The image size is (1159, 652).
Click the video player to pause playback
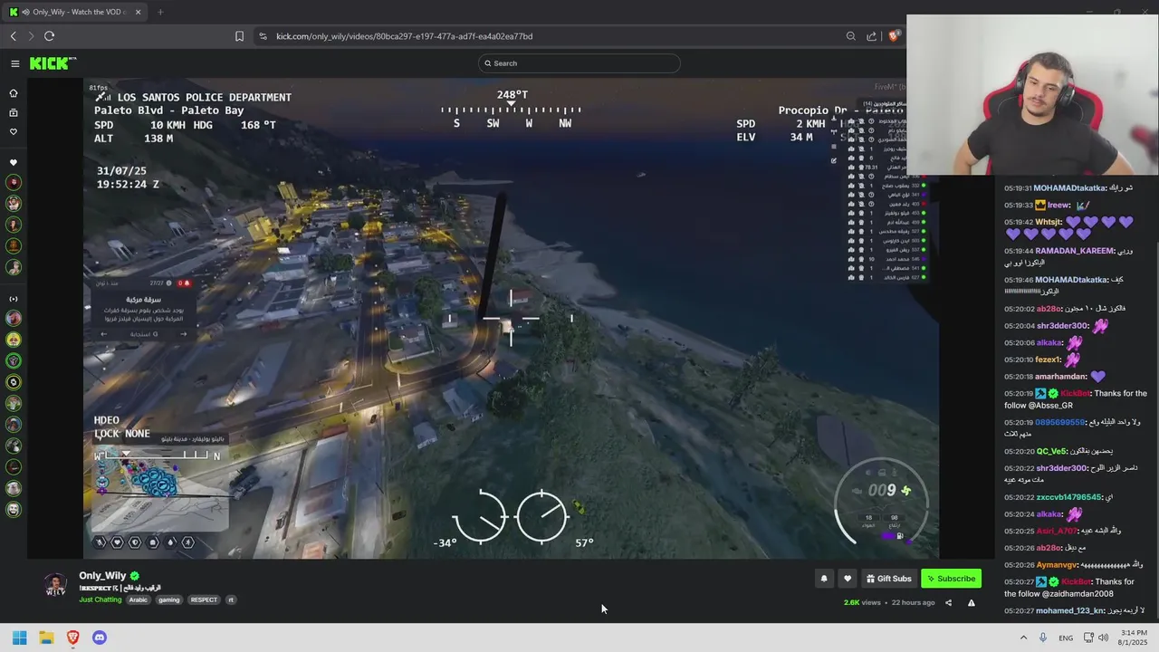(512, 319)
